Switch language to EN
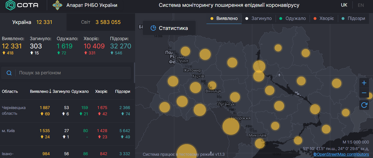 point(361,5)
